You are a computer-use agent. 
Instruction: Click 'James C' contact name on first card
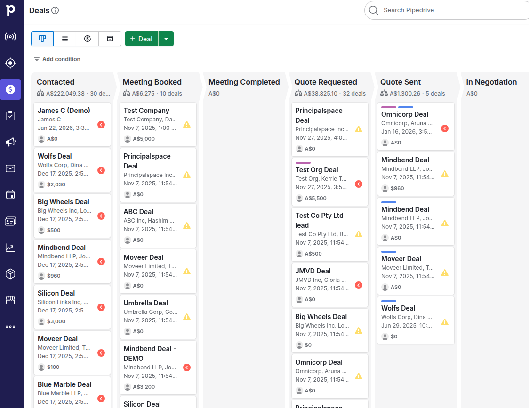[49, 120]
